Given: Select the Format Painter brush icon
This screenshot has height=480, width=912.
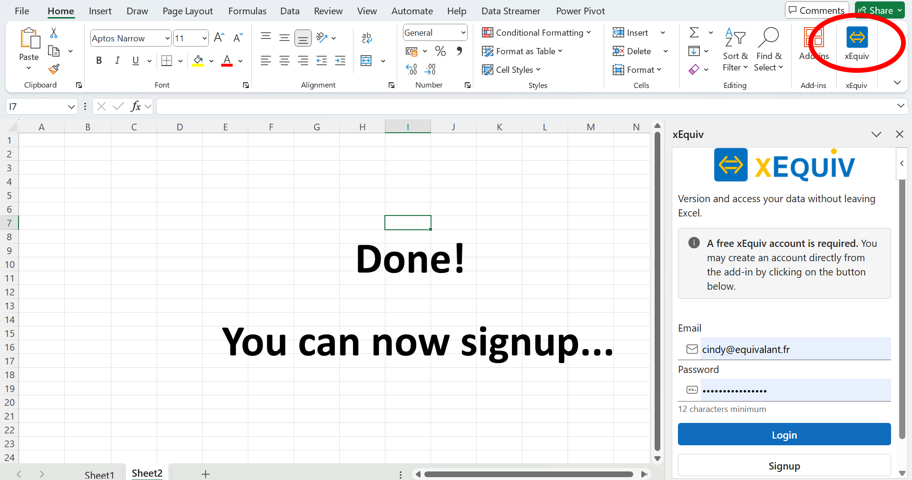Looking at the screenshot, I should coord(54,69).
